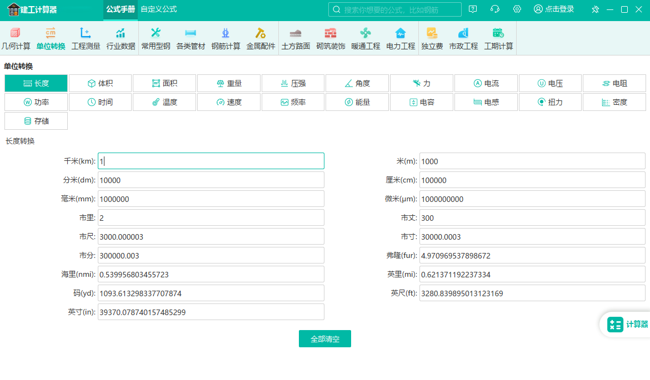Open 行业数据 industry data section
Screen dimensions: 650x380
point(121,39)
